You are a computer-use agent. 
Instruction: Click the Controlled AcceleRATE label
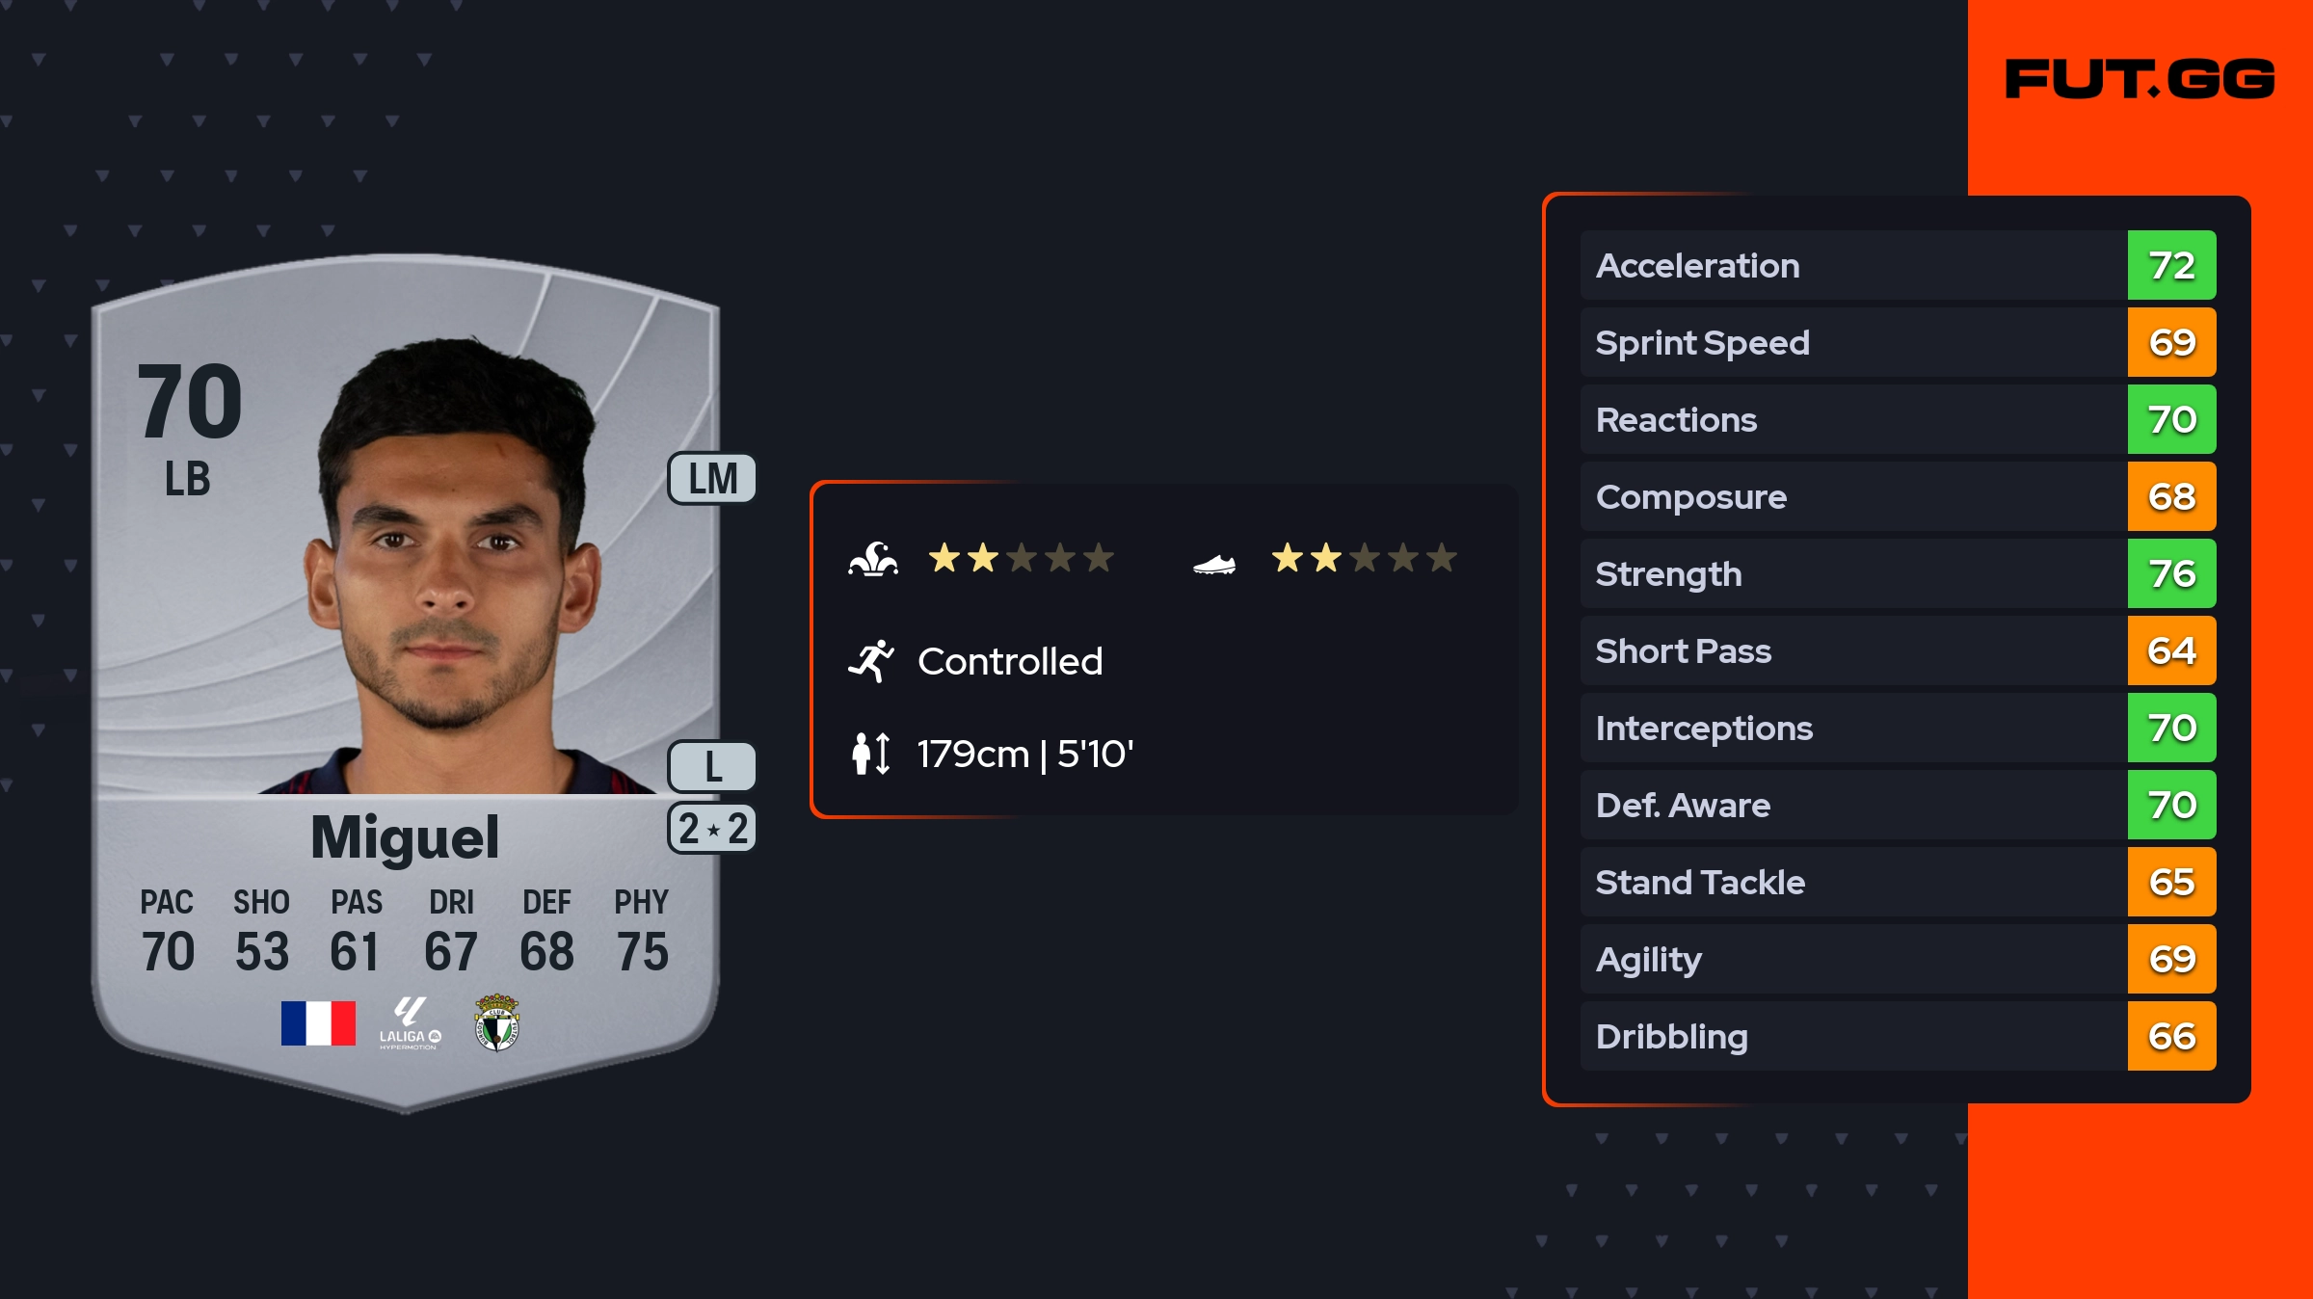pos(1010,661)
